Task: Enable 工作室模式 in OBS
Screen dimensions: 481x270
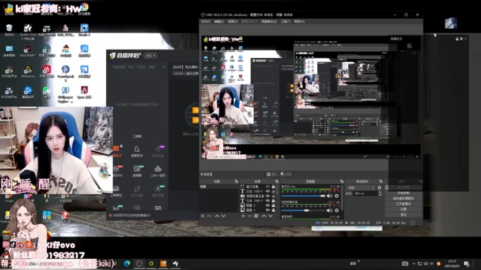Action: (404, 204)
